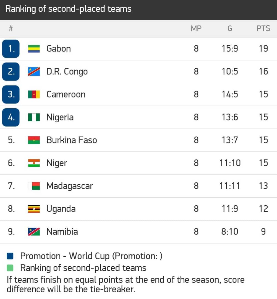The image size is (277, 299).
Task: Click the Uganda flag icon
Action: [x=34, y=209]
